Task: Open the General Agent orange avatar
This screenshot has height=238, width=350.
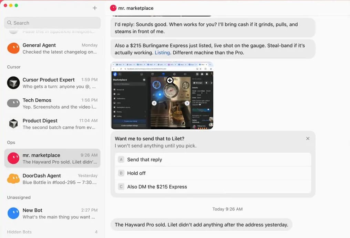Action: [13, 48]
